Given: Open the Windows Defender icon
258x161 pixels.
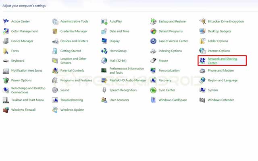Looking at the screenshot, I should tap(202, 100).
